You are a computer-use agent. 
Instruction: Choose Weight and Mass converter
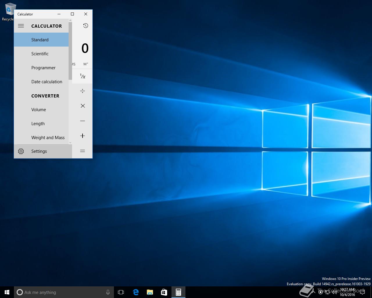coord(48,138)
